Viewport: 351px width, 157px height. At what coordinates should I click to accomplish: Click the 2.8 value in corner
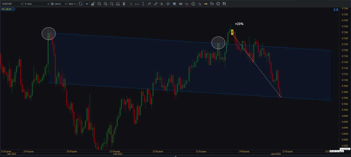(336, 10)
